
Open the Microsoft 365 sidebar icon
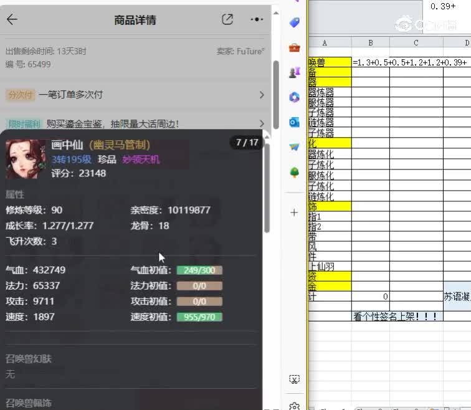click(x=294, y=97)
